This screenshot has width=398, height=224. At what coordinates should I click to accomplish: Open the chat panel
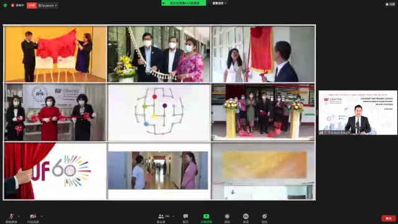(185, 218)
